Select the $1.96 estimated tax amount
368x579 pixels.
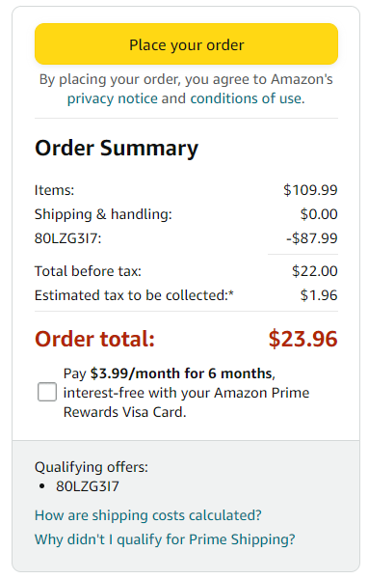[x=319, y=295]
